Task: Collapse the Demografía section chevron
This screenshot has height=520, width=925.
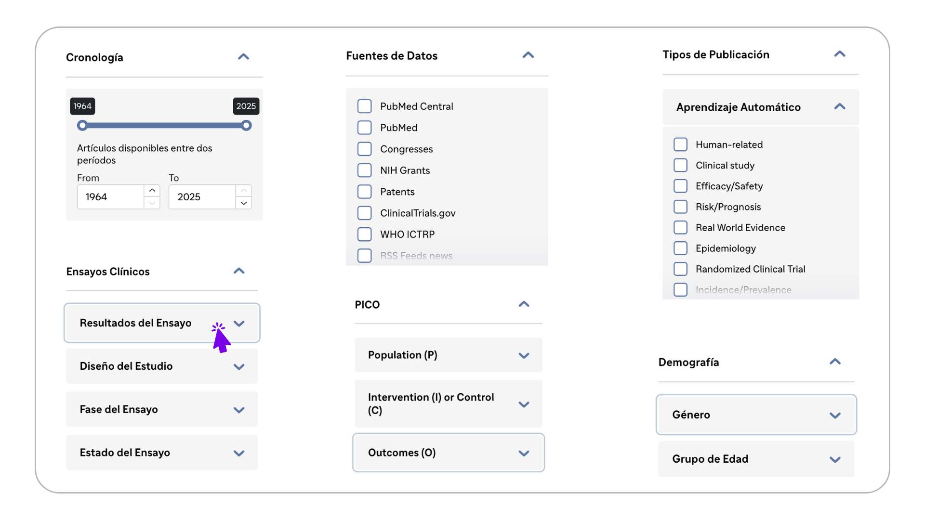Action: click(835, 362)
